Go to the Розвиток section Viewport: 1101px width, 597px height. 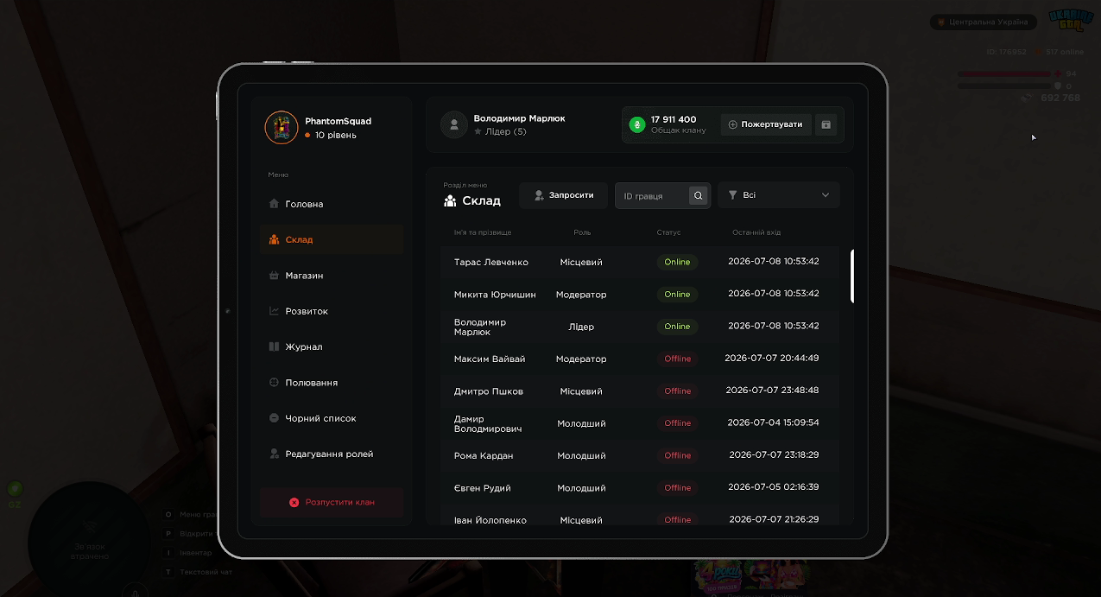point(332,311)
